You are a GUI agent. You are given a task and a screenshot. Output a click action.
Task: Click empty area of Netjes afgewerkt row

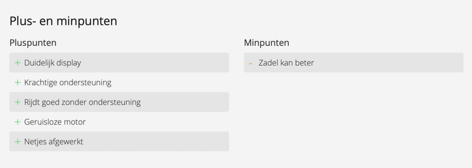[157, 141]
